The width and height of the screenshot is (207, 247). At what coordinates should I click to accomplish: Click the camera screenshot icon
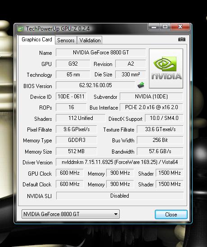[182, 39]
